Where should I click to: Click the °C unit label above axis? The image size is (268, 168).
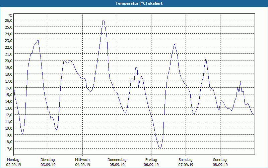coord(10,15)
